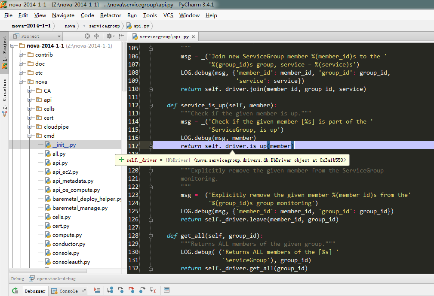Toggle fold marker at line 117
Viewport: 434px width, 296px height.
point(151,146)
